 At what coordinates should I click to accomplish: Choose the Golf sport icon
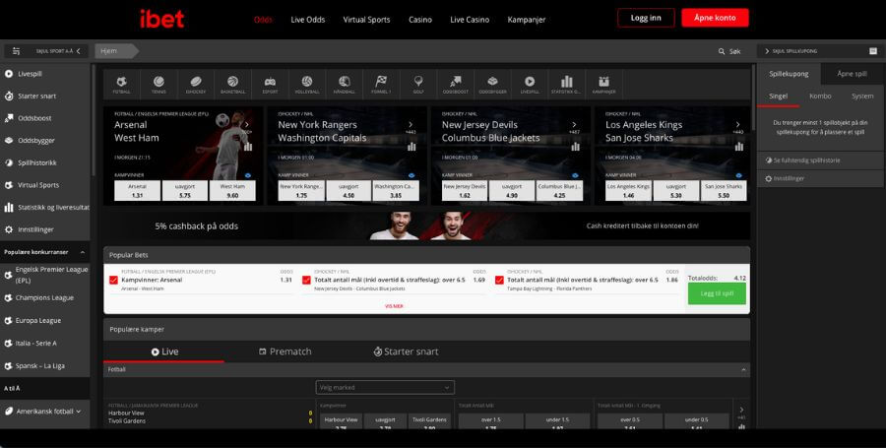click(x=418, y=84)
